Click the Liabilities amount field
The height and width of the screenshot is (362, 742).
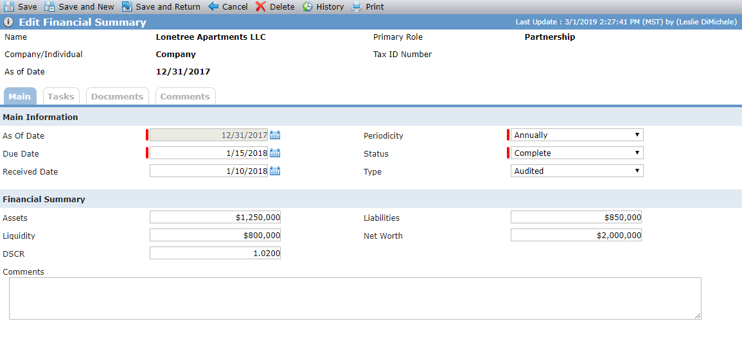pyautogui.click(x=576, y=218)
